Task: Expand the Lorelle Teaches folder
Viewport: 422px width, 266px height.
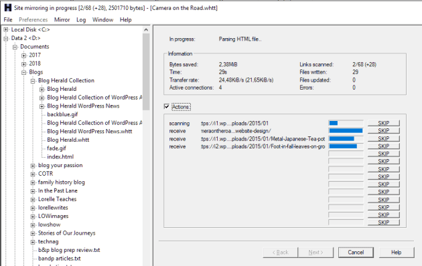Action: [x=33, y=199]
